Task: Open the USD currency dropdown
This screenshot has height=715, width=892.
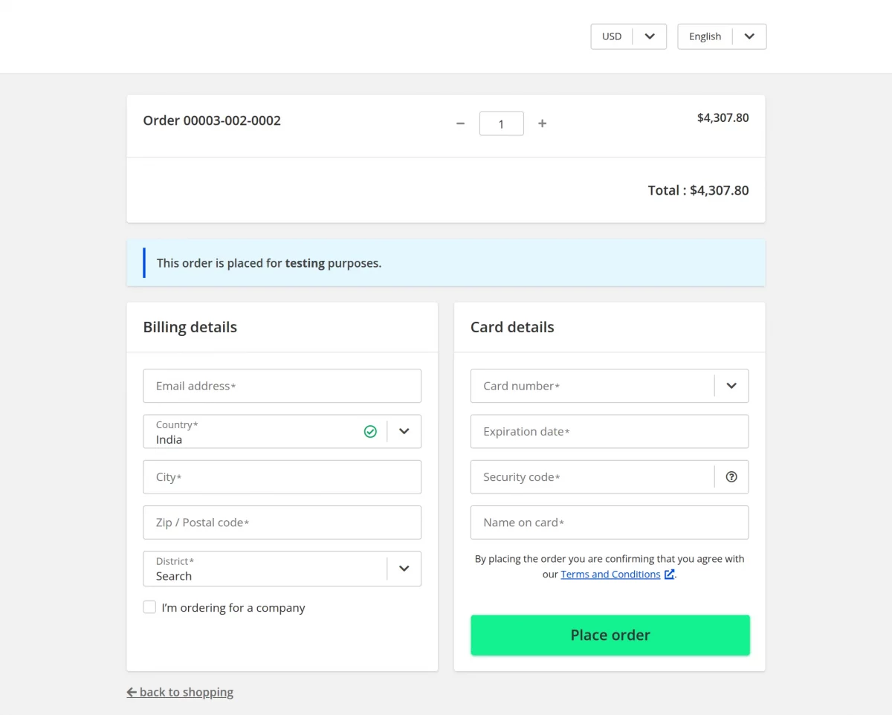Action: (649, 36)
